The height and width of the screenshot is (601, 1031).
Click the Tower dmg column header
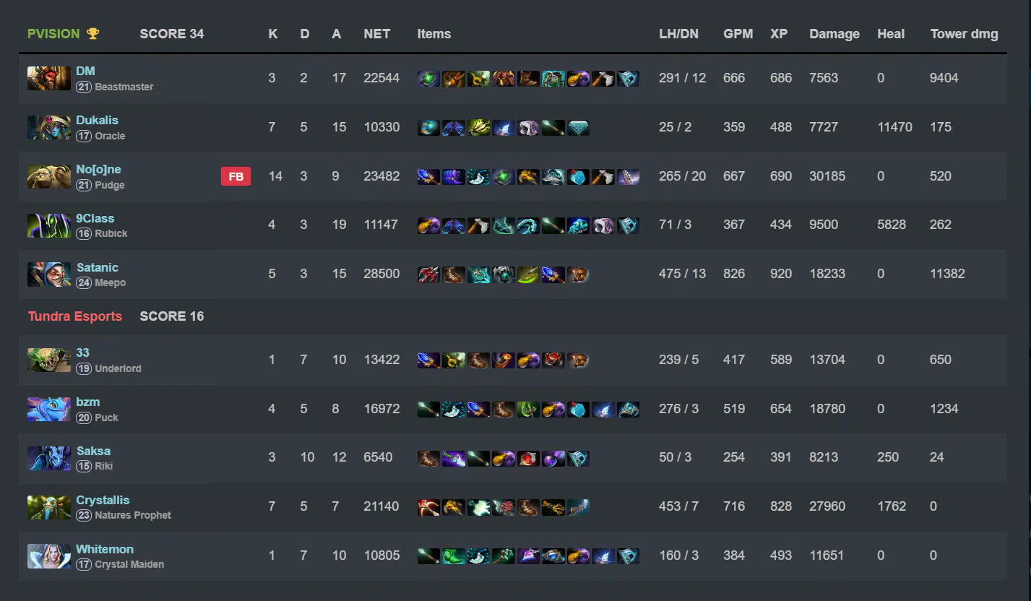tap(965, 34)
